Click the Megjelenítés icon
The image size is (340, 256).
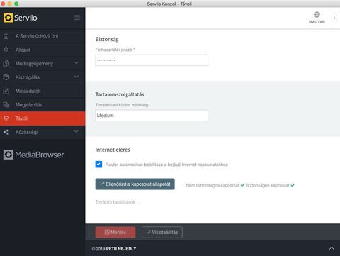(6, 105)
